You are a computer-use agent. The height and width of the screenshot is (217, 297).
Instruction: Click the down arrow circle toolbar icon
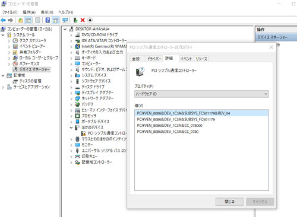click(90, 20)
